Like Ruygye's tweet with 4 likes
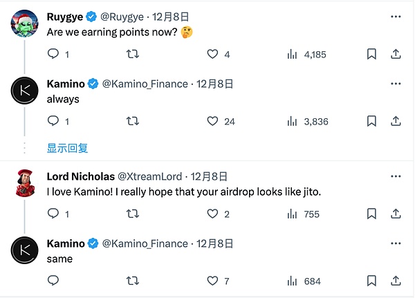415x298 pixels. (212, 54)
